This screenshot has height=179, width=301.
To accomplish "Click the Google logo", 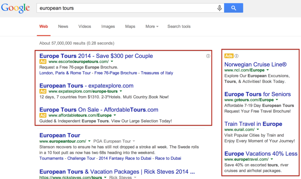I will (15, 8).
